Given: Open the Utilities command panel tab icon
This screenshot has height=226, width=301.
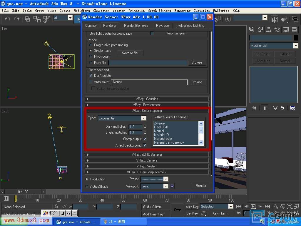Looking at the screenshot, I should click(x=294, y=29).
